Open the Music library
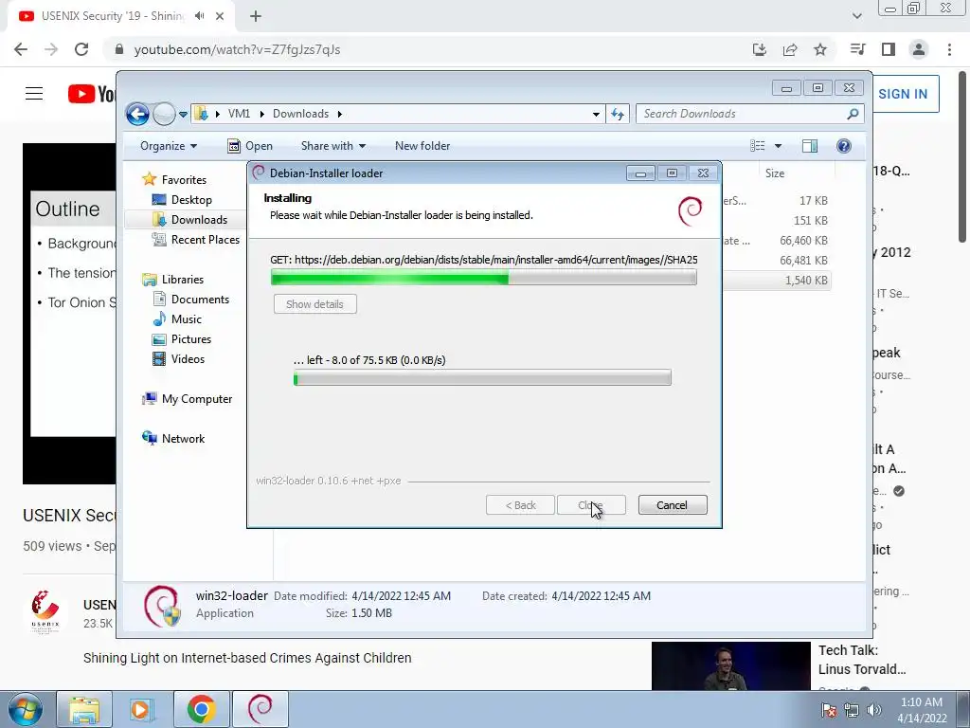The height and width of the screenshot is (728, 970). (187, 319)
